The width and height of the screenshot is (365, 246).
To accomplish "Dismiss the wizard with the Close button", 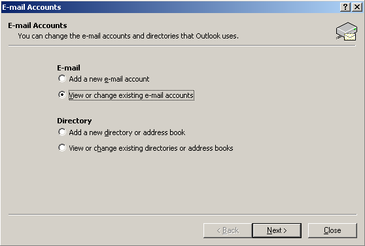I will click(x=332, y=230).
